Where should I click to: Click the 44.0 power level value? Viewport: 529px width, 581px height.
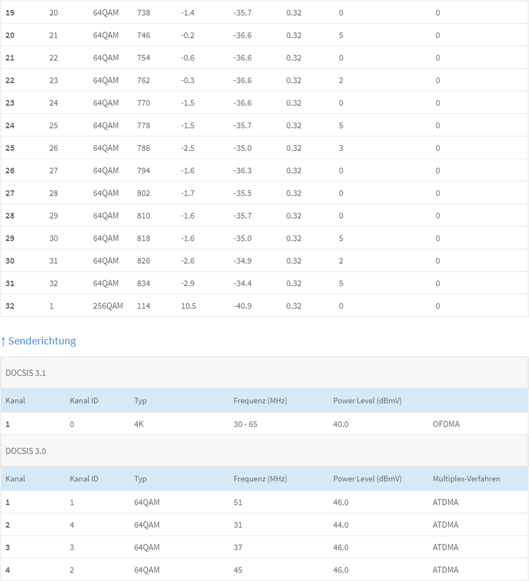click(340, 525)
